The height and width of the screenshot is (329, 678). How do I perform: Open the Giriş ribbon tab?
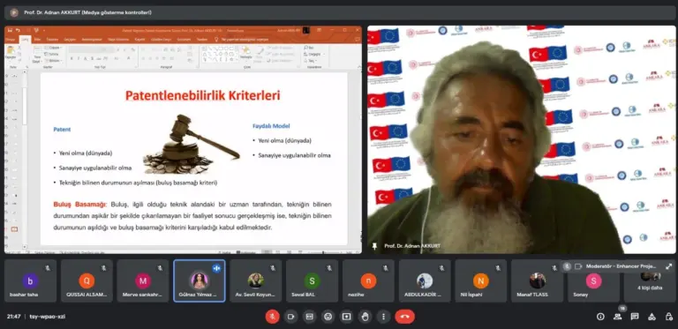25,40
